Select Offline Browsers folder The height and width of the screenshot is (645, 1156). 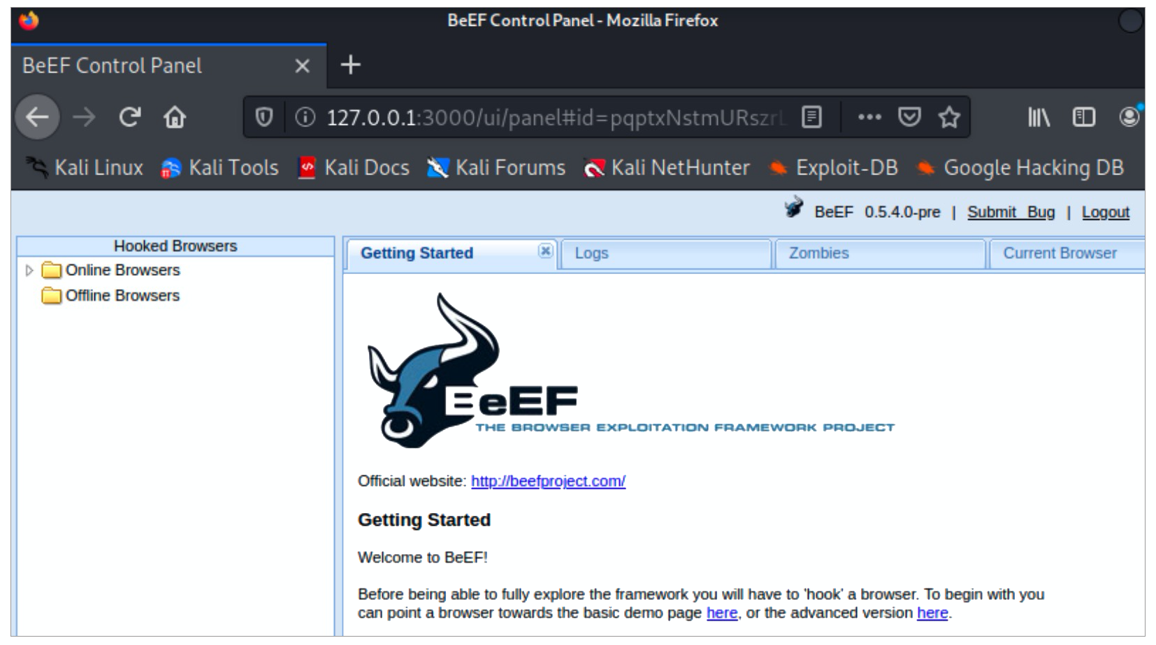122,296
